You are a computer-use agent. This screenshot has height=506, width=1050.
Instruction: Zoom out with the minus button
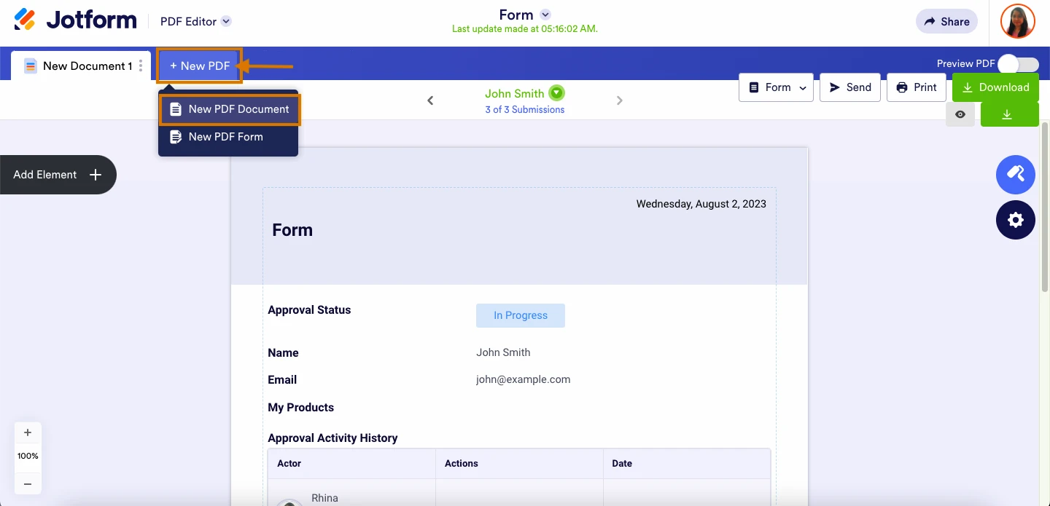pos(28,483)
